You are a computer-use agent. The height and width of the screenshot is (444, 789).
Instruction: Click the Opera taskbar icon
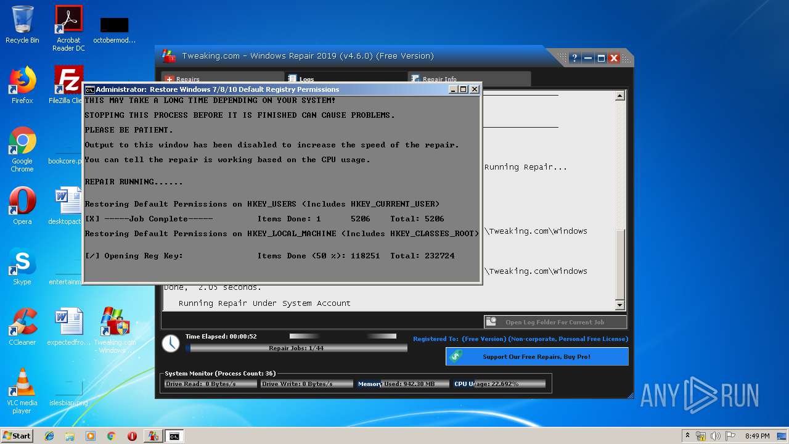(132, 436)
